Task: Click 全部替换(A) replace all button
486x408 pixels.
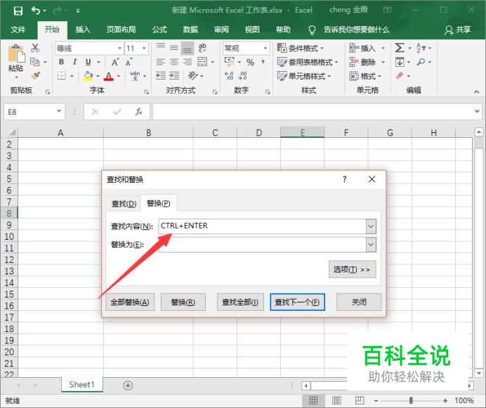Action: [x=130, y=302]
